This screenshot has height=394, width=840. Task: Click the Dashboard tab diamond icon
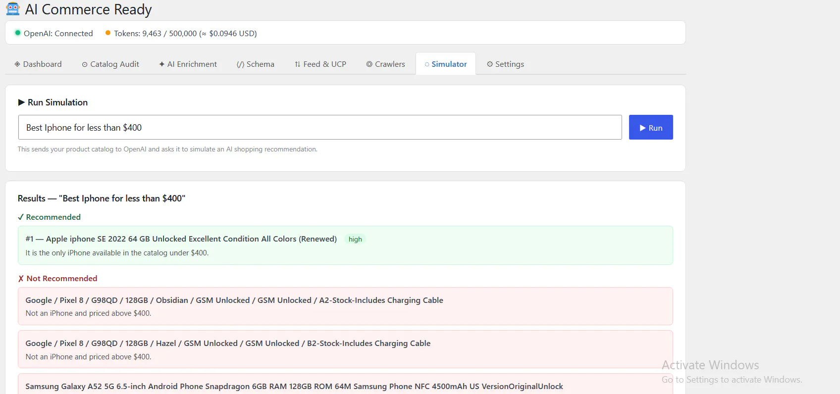17,64
